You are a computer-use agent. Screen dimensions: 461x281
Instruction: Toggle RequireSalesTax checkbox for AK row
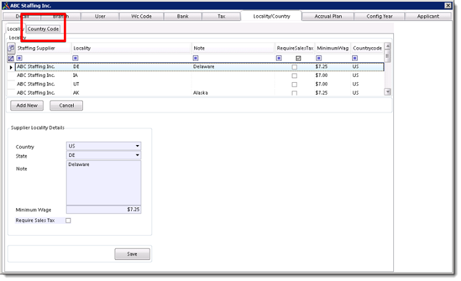(294, 93)
